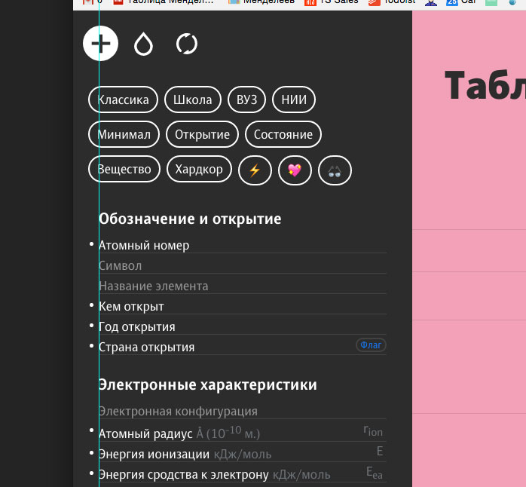Switch to the Школа preset
Image resolution: width=526 pixels, height=487 pixels.
click(x=193, y=100)
